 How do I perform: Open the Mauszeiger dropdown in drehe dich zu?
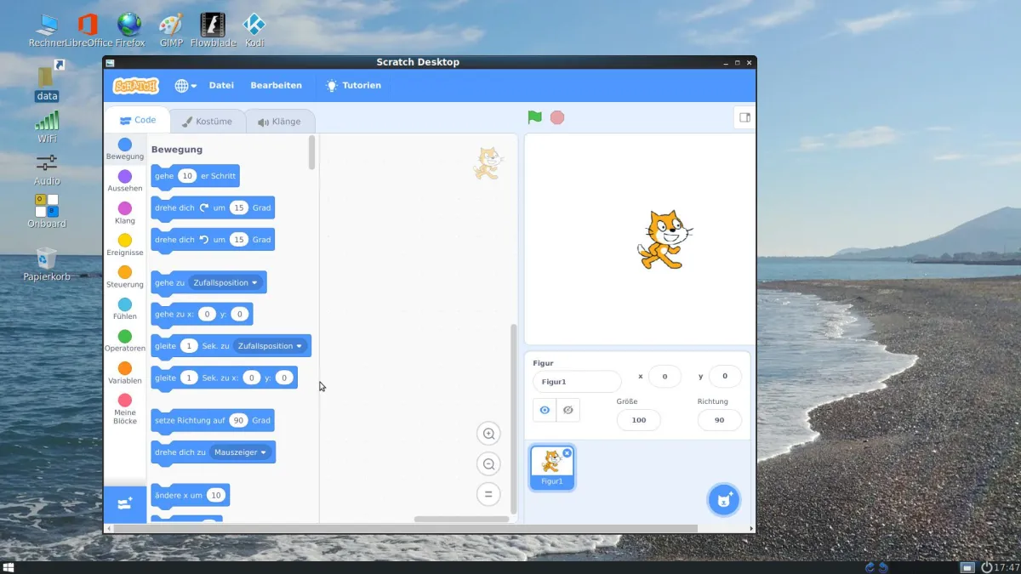click(x=241, y=452)
